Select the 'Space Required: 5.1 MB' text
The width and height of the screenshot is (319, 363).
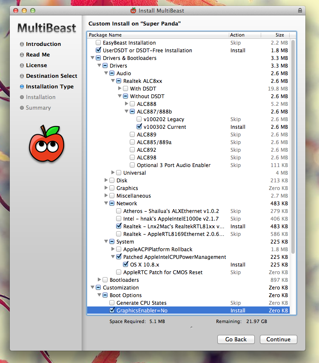[137, 321]
